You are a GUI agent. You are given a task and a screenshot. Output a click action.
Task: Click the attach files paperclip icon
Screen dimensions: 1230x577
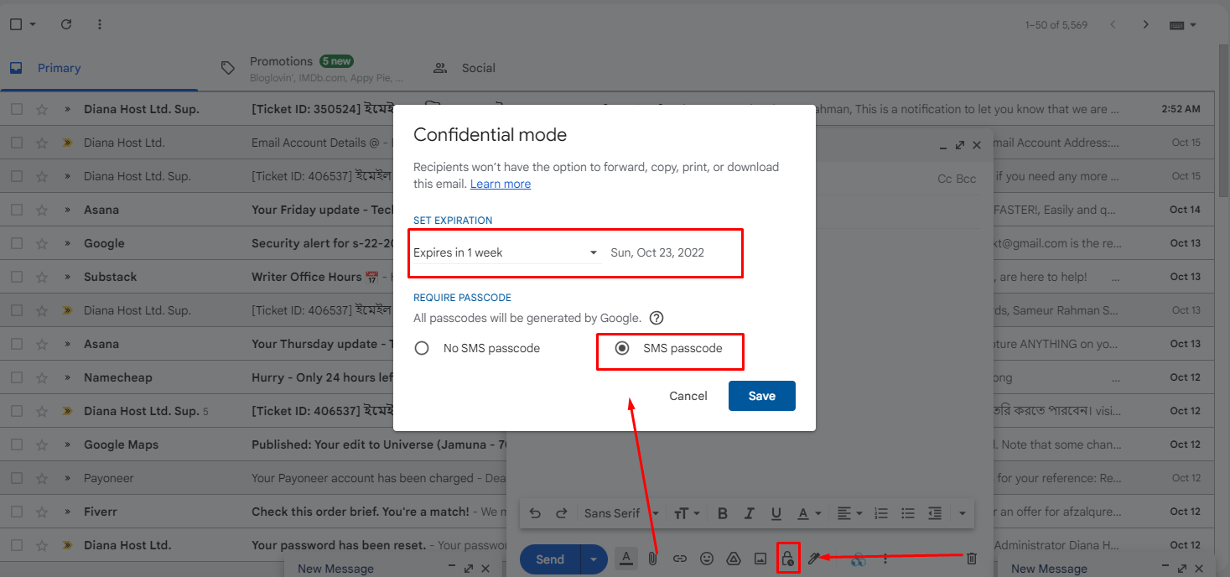point(653,559)
